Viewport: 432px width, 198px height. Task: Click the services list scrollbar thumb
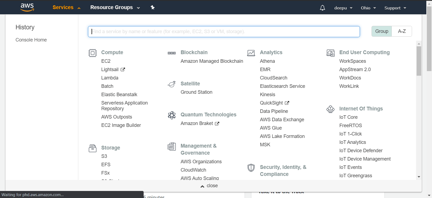(x=419, y=61)
